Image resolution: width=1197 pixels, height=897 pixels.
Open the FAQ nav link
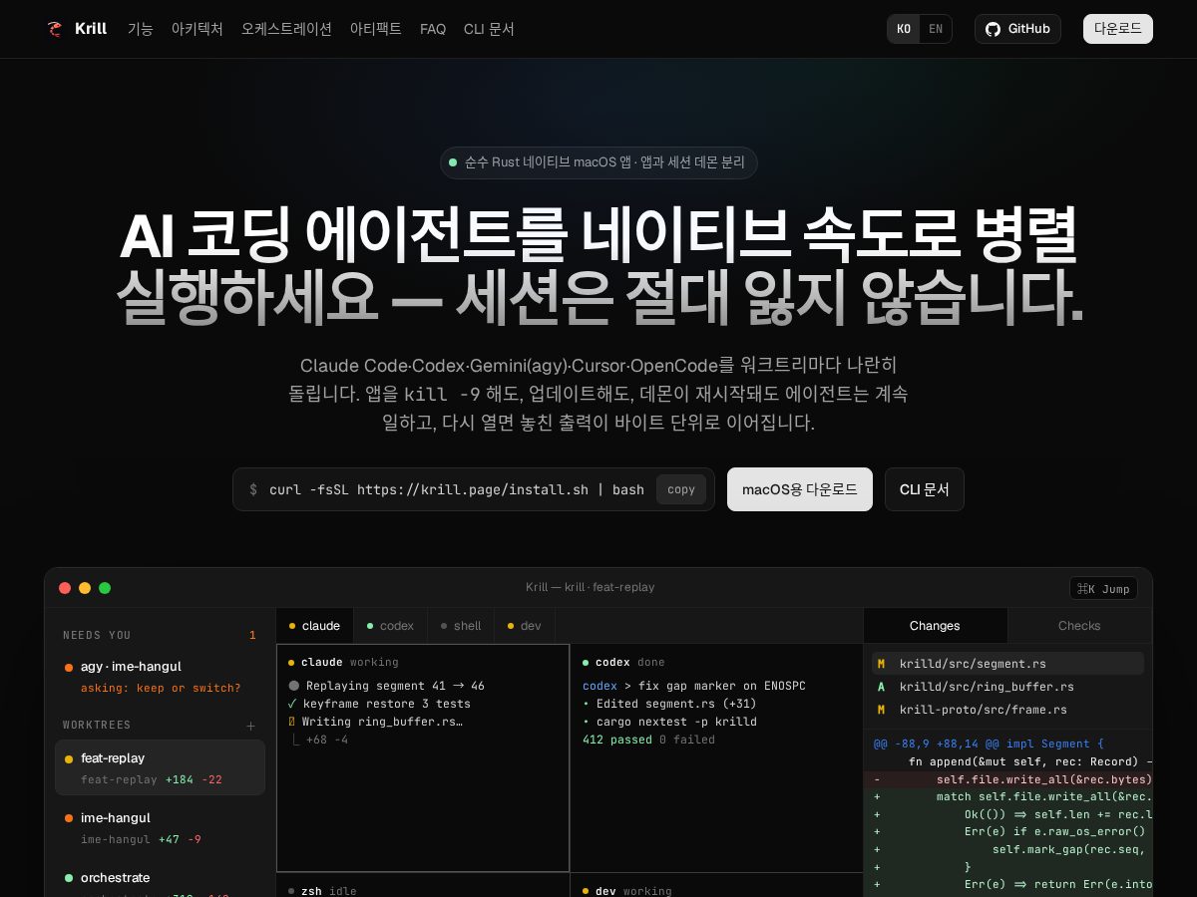pos(433,29)
